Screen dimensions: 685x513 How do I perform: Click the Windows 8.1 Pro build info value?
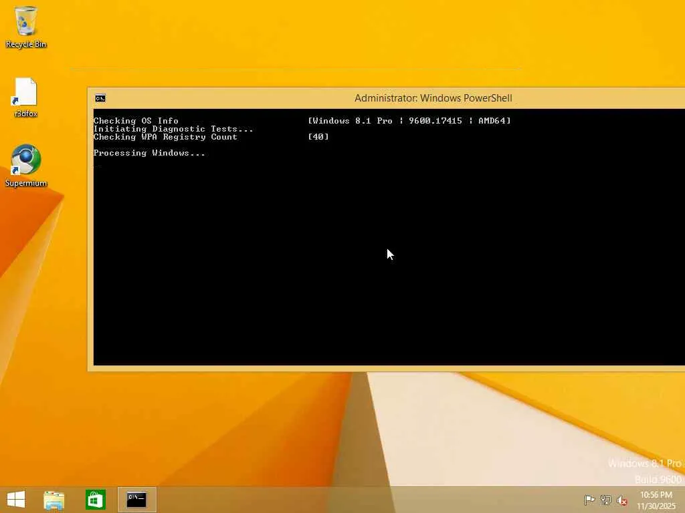409,121
